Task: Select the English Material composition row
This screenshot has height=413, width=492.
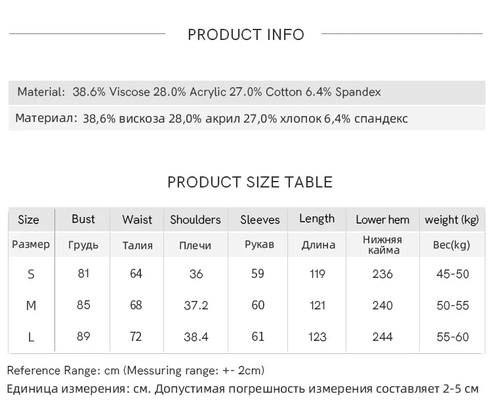Action: click(199, 92)
